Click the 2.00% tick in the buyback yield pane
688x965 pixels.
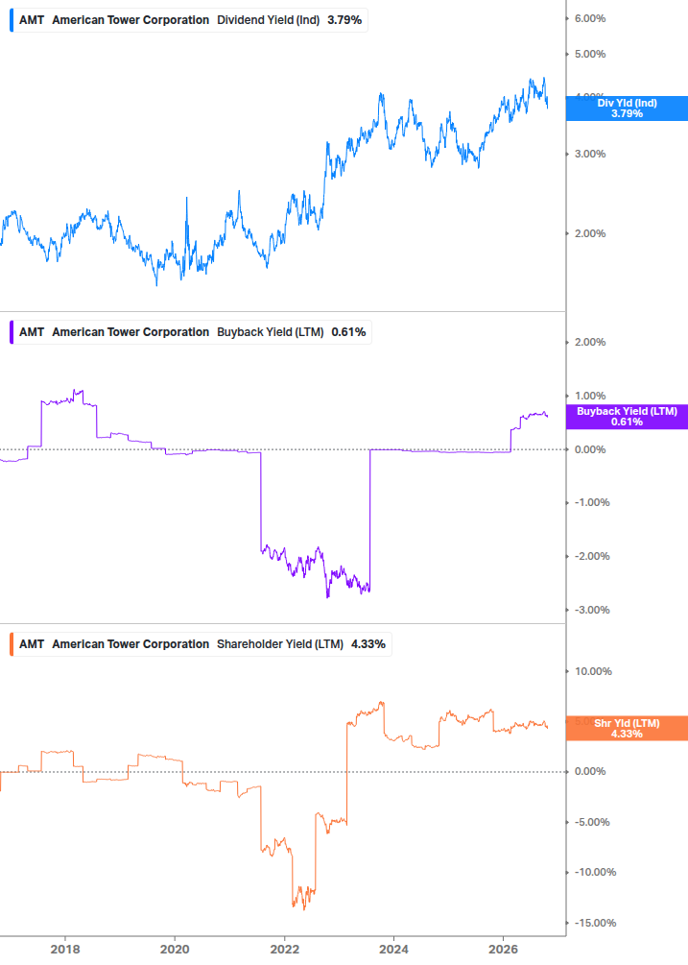coord(590,342)
